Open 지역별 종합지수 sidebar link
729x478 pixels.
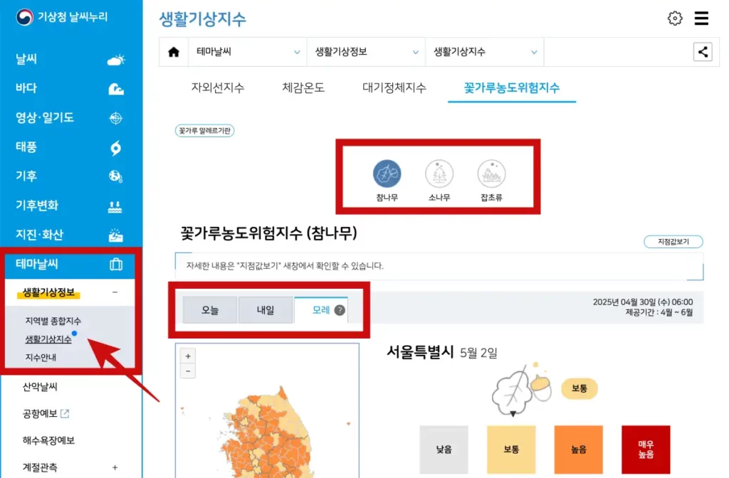pyautogui.click(x=53, y=321)
